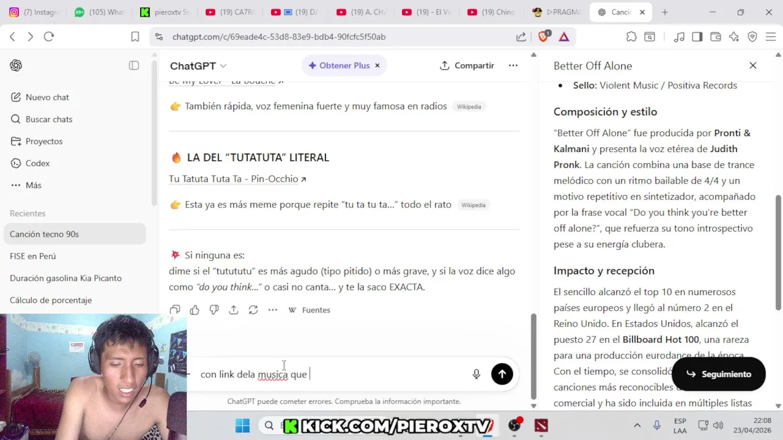Viewport: 783px width, 440px height.
Task: Open the music playlist icon in toolbar
Action: tap(679, 37)
